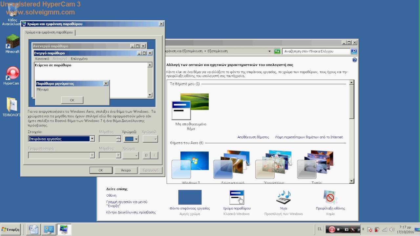Open the Στοιχείο dropdown showing Επιφάνεια εργασίας
420x236 pixels.
tap(61, 139)
